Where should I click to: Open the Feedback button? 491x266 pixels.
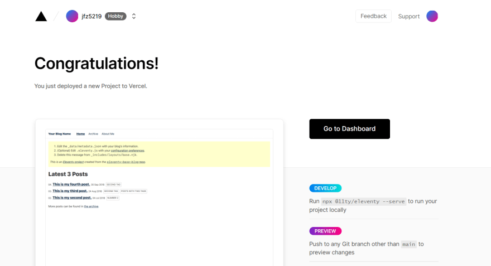click(x=373, y=16)
